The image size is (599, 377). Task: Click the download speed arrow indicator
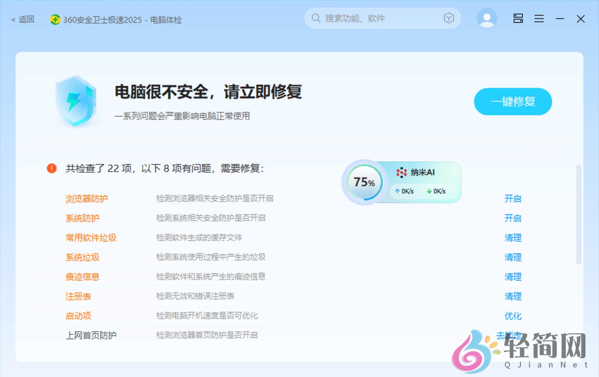pyautogui.click(x=429, y=191)
